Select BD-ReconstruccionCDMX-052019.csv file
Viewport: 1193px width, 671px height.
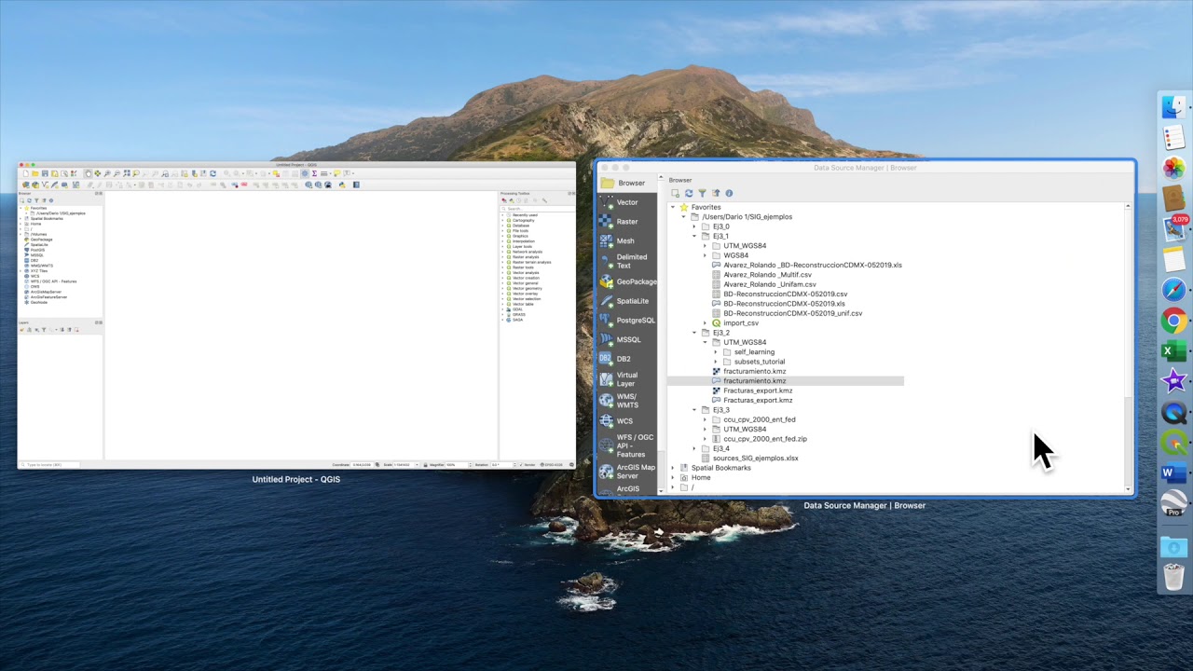785,294
